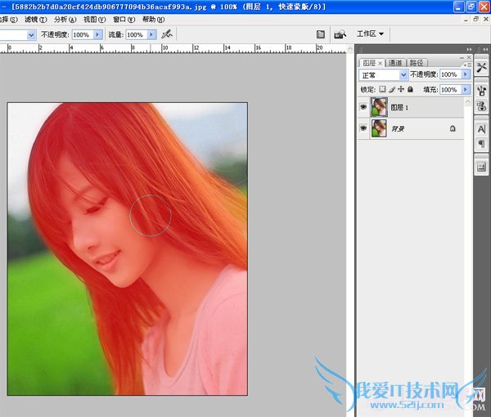Open the 填充 fill slider arrow
491x417 pixels.
tap(466, 89)
